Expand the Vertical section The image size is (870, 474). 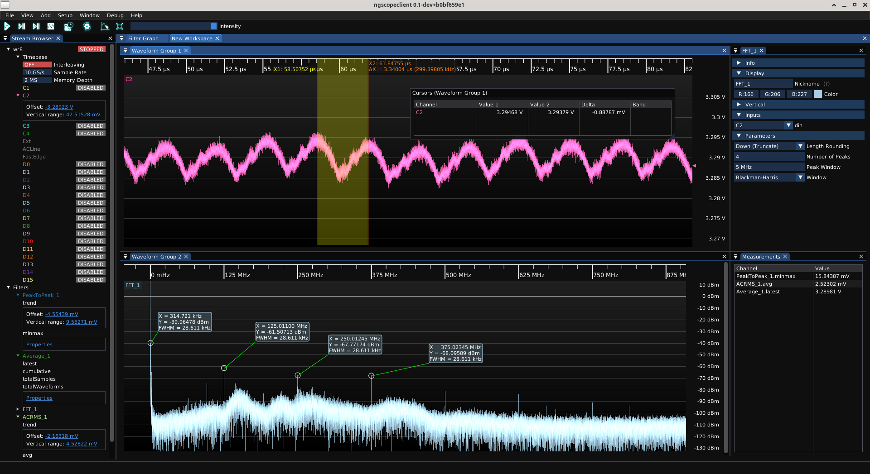click(x=798, y=105)
